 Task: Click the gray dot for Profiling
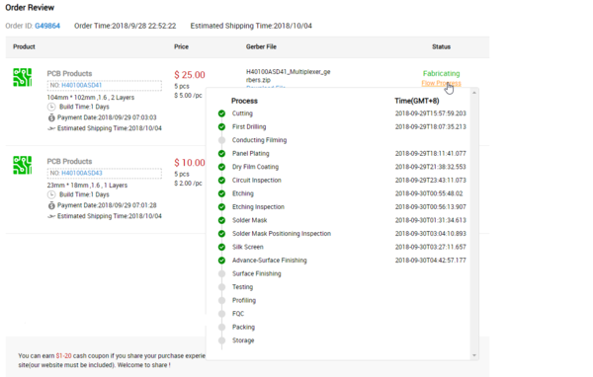221,300
